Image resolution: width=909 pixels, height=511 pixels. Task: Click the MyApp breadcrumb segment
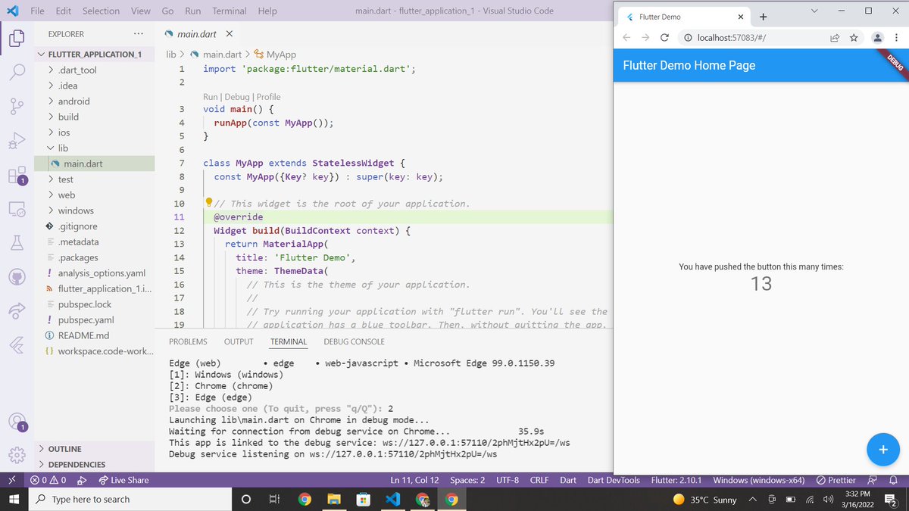(x=274, y=55)
